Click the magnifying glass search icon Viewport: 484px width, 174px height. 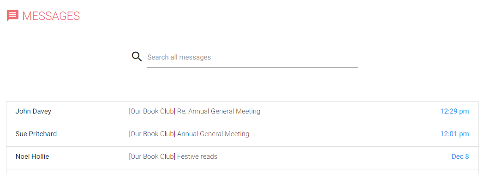[x=137, y=57]
